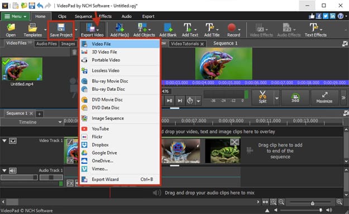The width and height of the screenshot is (349, 214).
Task: Click the Export Video toolbar icon
Action: click(x=91, y=27)
